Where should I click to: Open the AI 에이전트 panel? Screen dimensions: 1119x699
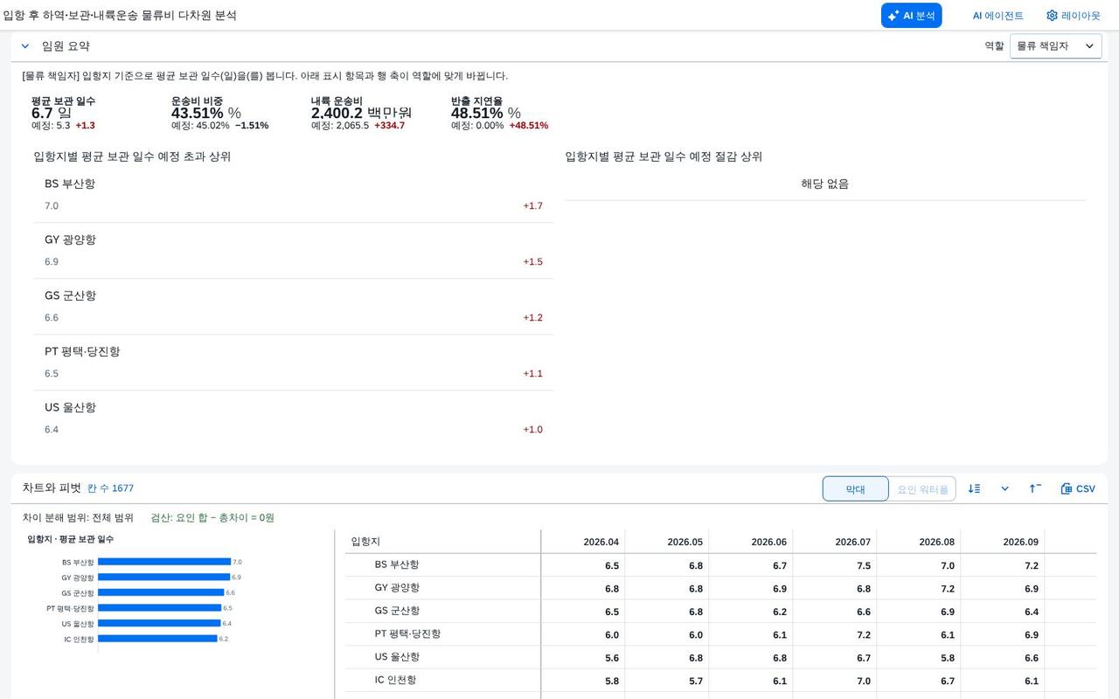[x=997, y=16]
